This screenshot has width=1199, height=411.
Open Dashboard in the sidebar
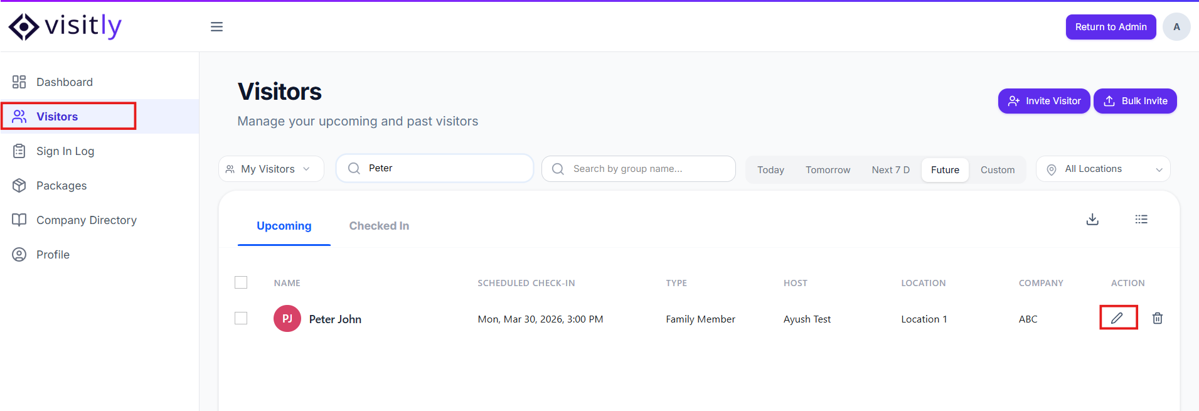coord(99,82)
